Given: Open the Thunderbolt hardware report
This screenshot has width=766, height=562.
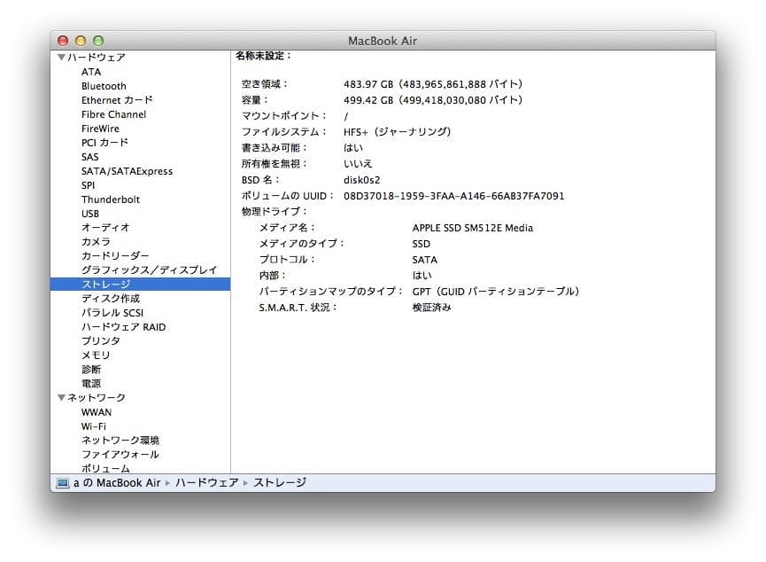Looking at the screenshot, I should coord(110,199).
